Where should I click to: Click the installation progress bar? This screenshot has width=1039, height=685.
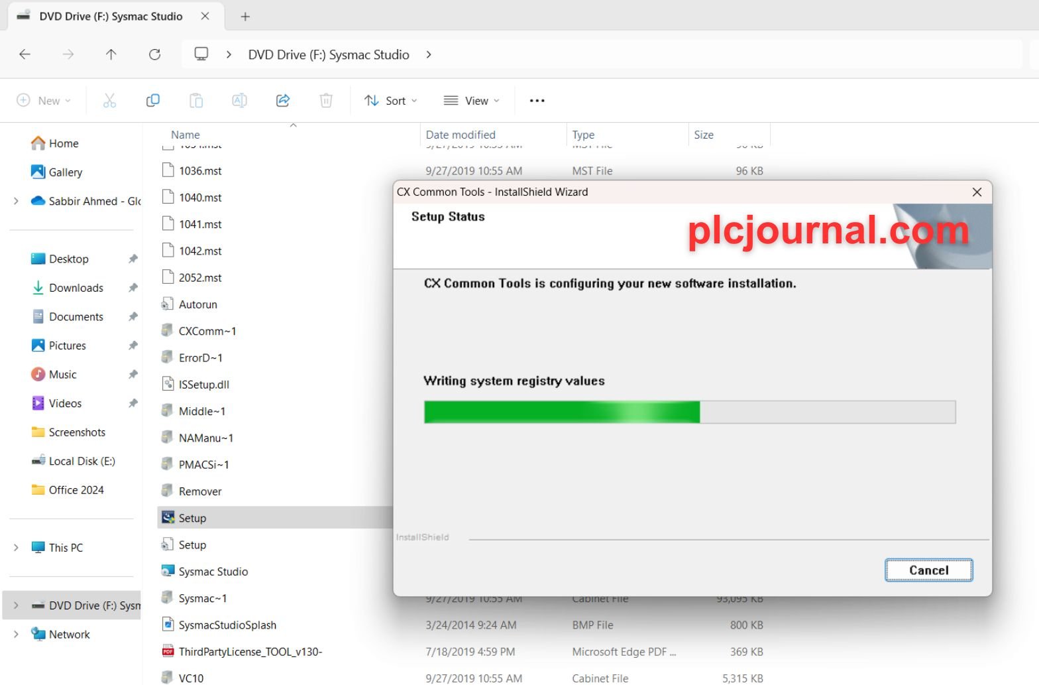690,412
